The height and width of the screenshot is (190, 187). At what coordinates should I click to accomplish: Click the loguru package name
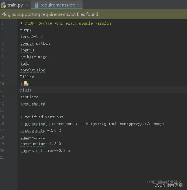pyautogui.click(x=27, y=50)
